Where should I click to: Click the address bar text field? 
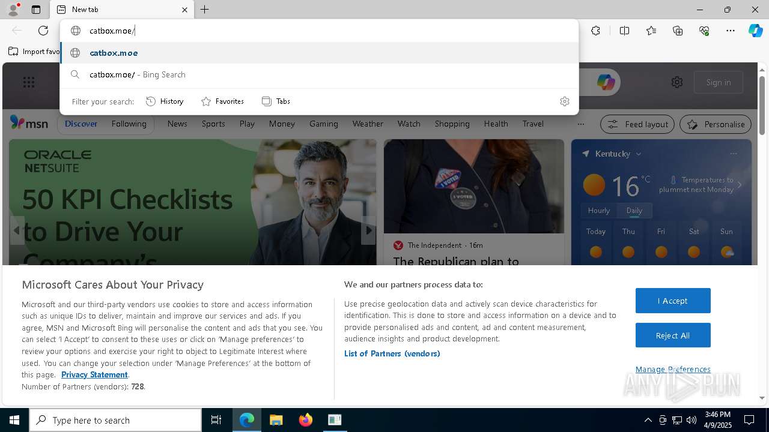(319, 31)
